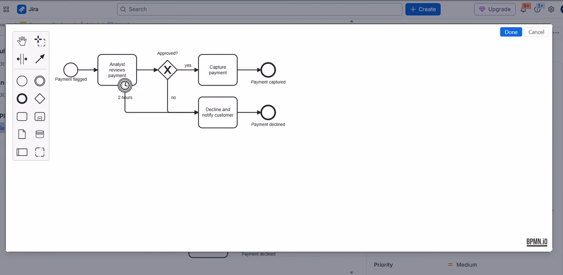Click Done to save the diagram

click(x=511, y=32)
